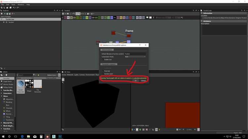Click the Pixel processor (Pix) node toolbar icon
Viewport: 248px width, 139px height.
click(115, 18)
